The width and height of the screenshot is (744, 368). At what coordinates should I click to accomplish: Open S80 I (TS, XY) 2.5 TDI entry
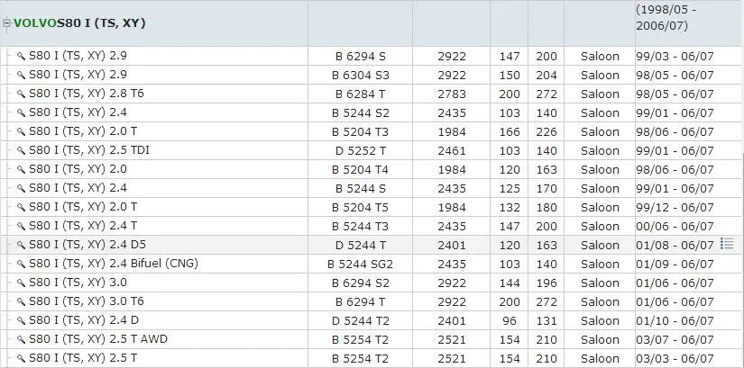coord(89,150)
